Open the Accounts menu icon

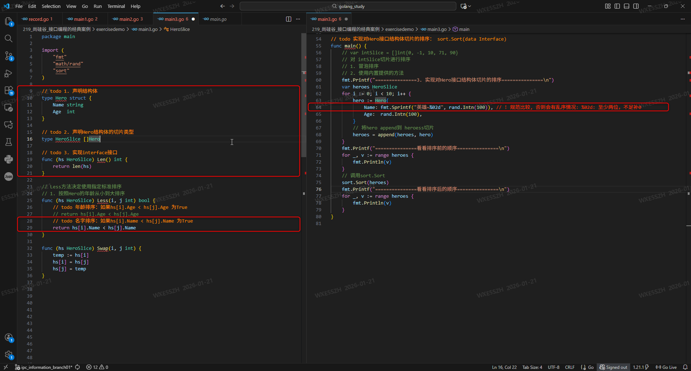coord(9,338)
